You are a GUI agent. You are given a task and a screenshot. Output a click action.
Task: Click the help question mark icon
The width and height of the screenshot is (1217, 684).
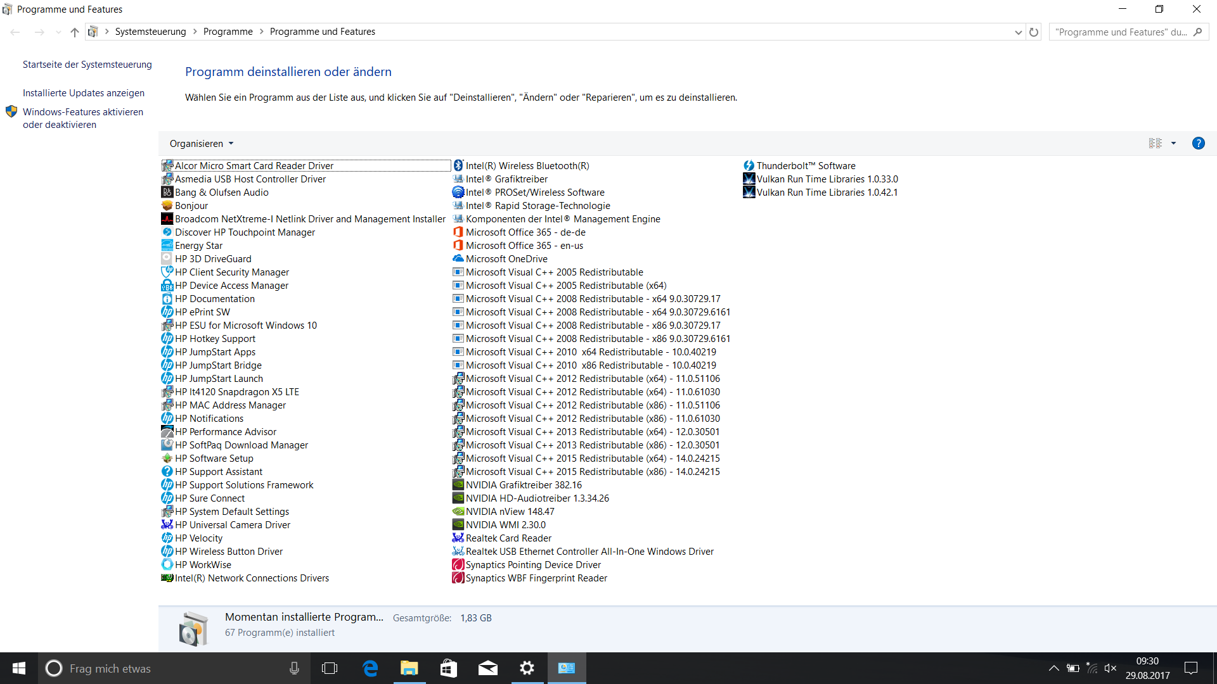click(1198, 143)
